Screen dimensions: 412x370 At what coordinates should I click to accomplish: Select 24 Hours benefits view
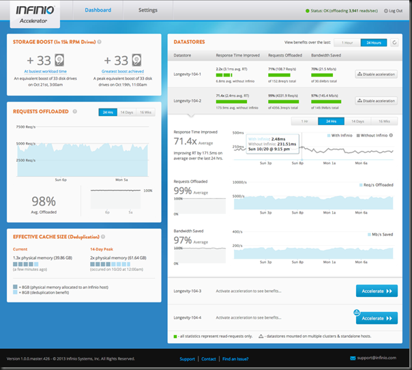[x=374, y=42]
